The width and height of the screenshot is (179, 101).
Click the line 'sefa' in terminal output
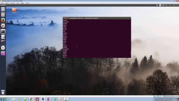[x=65, y=35]
